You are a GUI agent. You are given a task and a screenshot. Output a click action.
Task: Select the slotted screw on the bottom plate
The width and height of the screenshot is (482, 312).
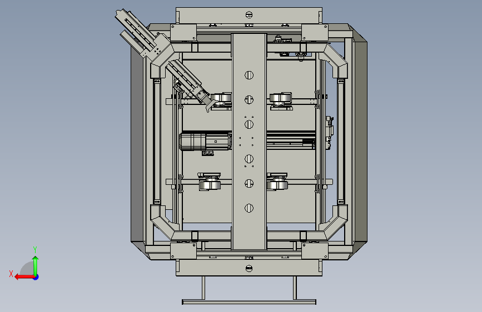249,269
